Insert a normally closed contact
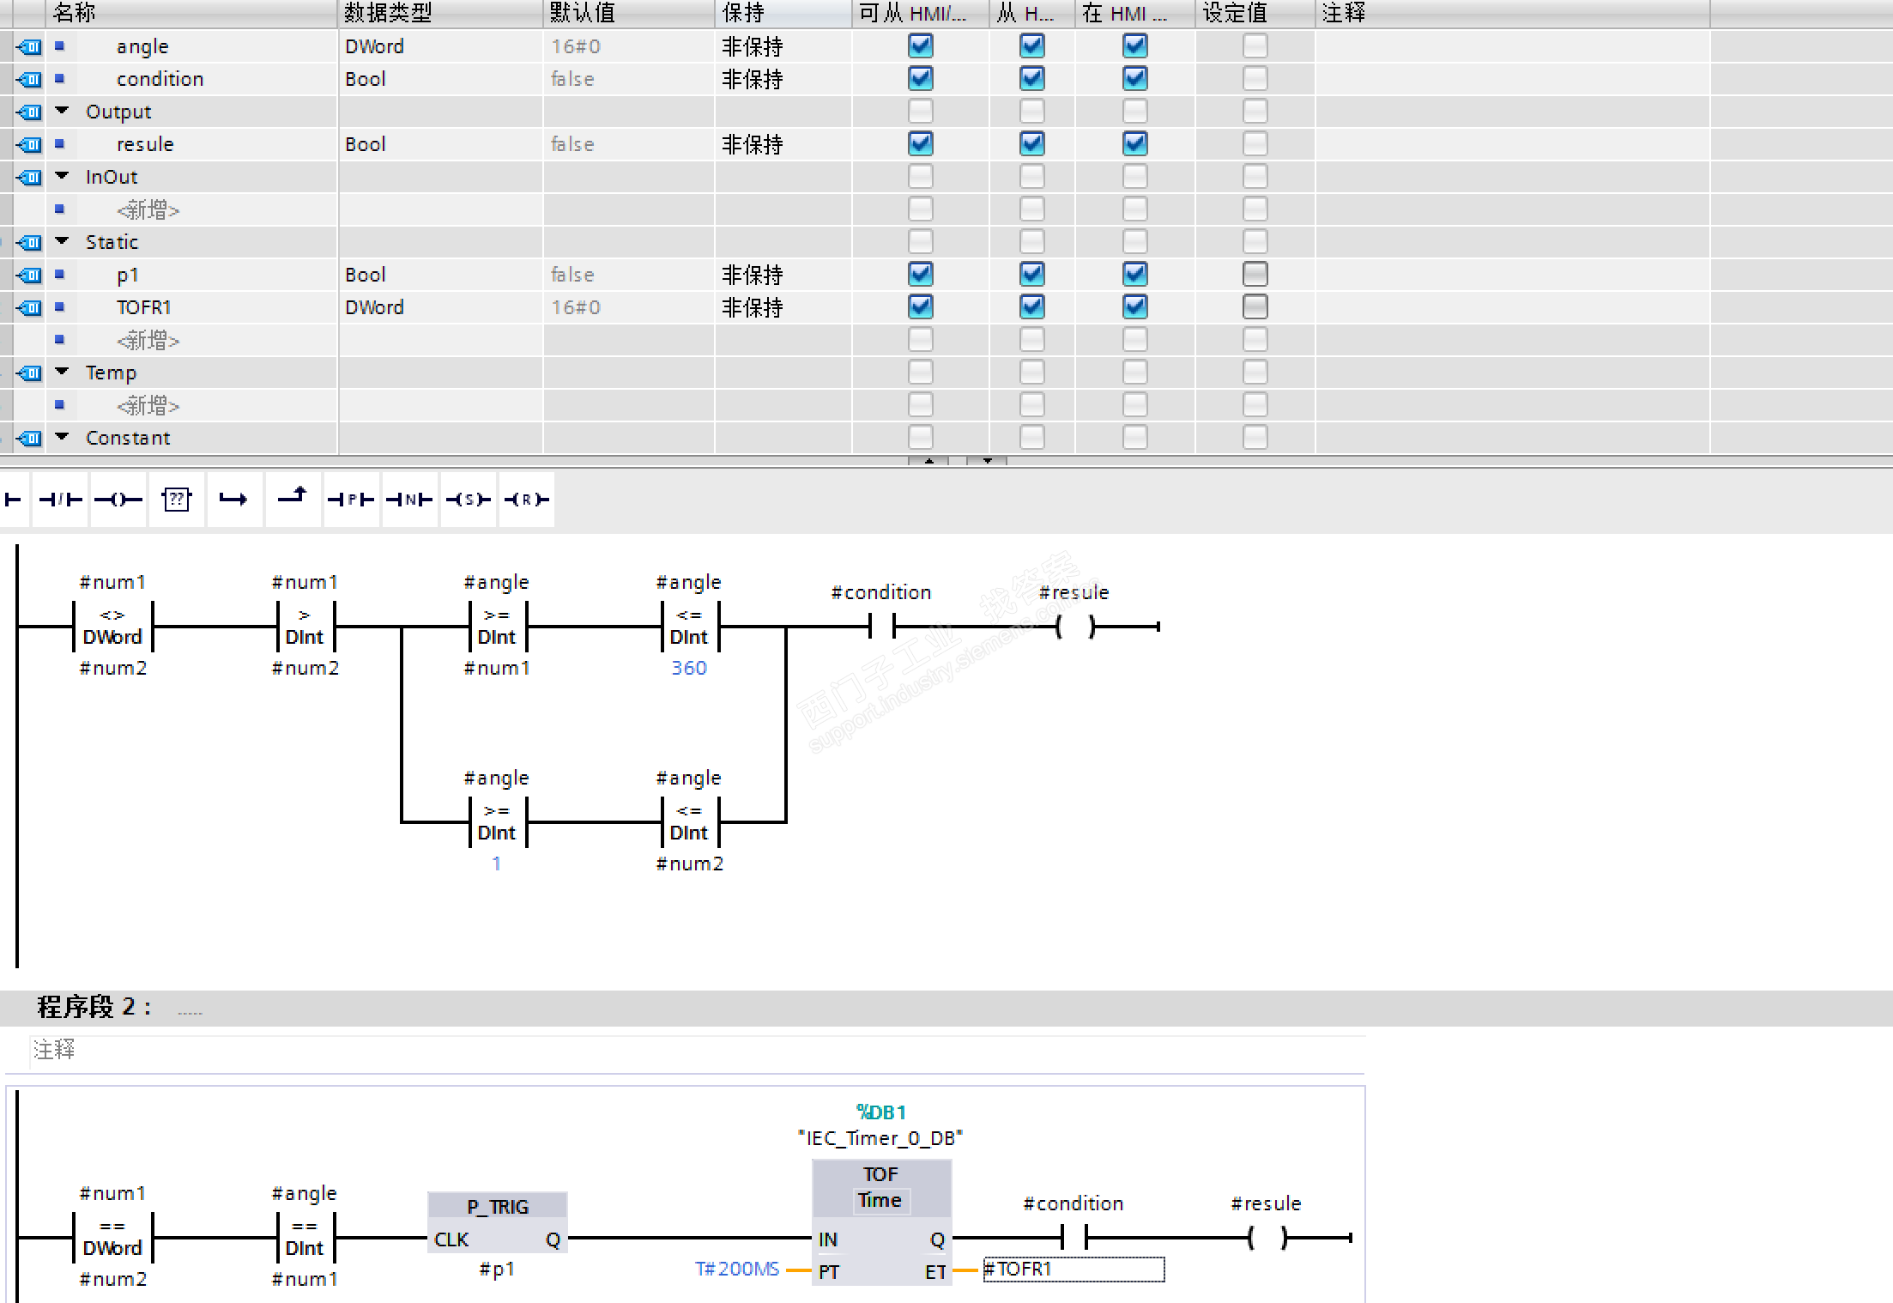The width and height of the screenshot is (1893, 1303). tap(60, 500)
